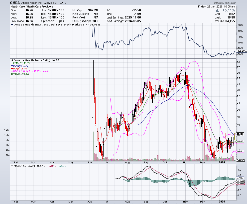This screenshot has width=247, height=204.
Task: Click the 15.99 EMA value tag on axis
Action: coord(240,142)
